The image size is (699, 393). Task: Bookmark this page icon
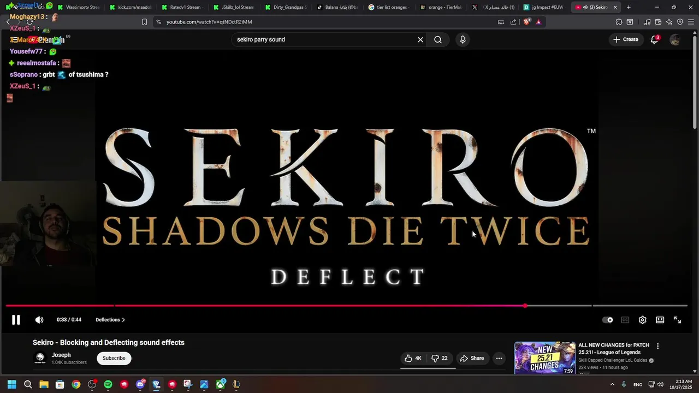tap(144, 22)
